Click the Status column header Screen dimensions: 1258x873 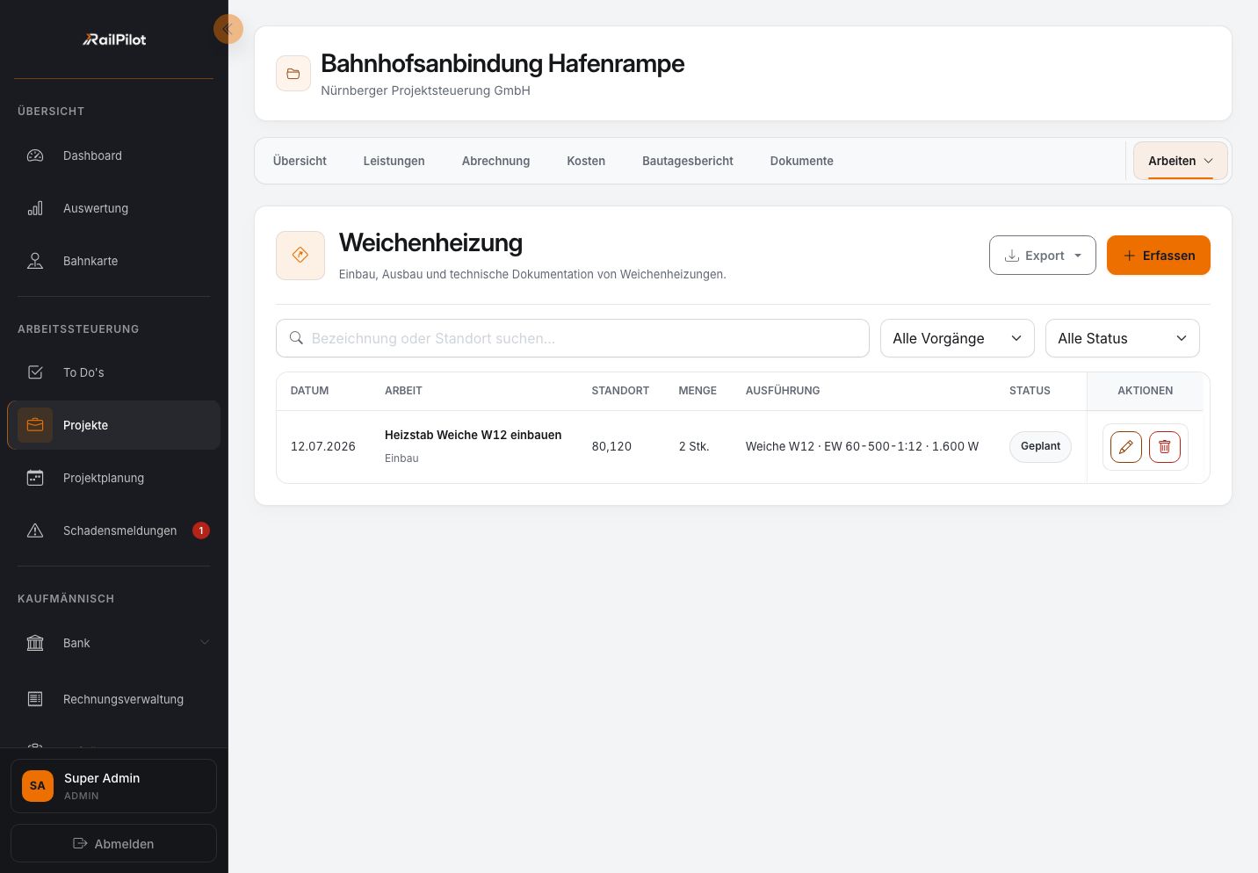tap(1030, 391)
